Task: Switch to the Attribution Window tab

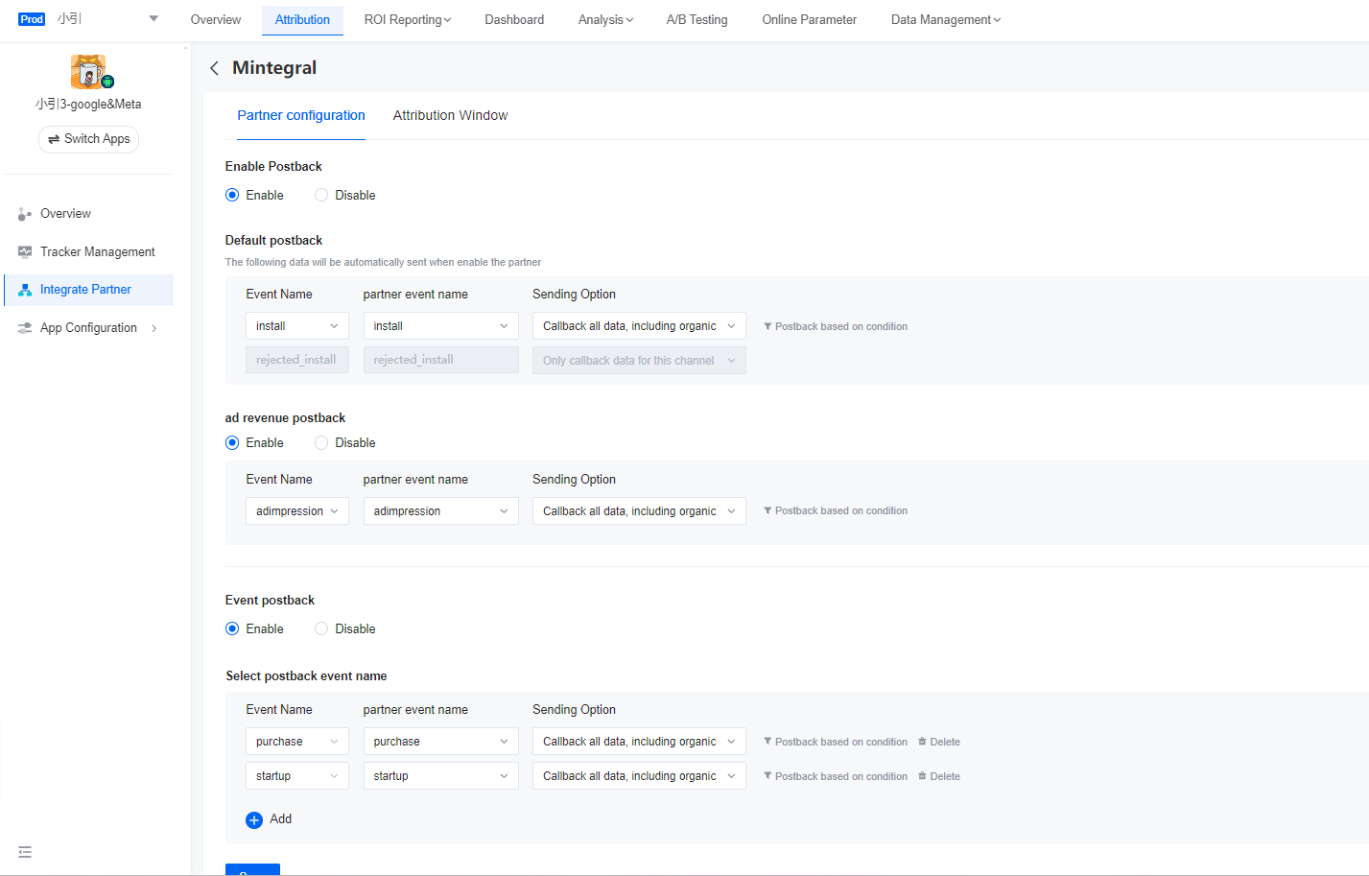Action: tap(450, 115)
